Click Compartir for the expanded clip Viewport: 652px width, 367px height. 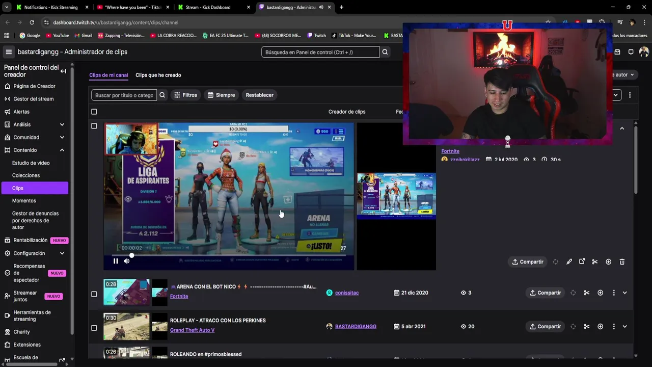click(x=527, y=261)
